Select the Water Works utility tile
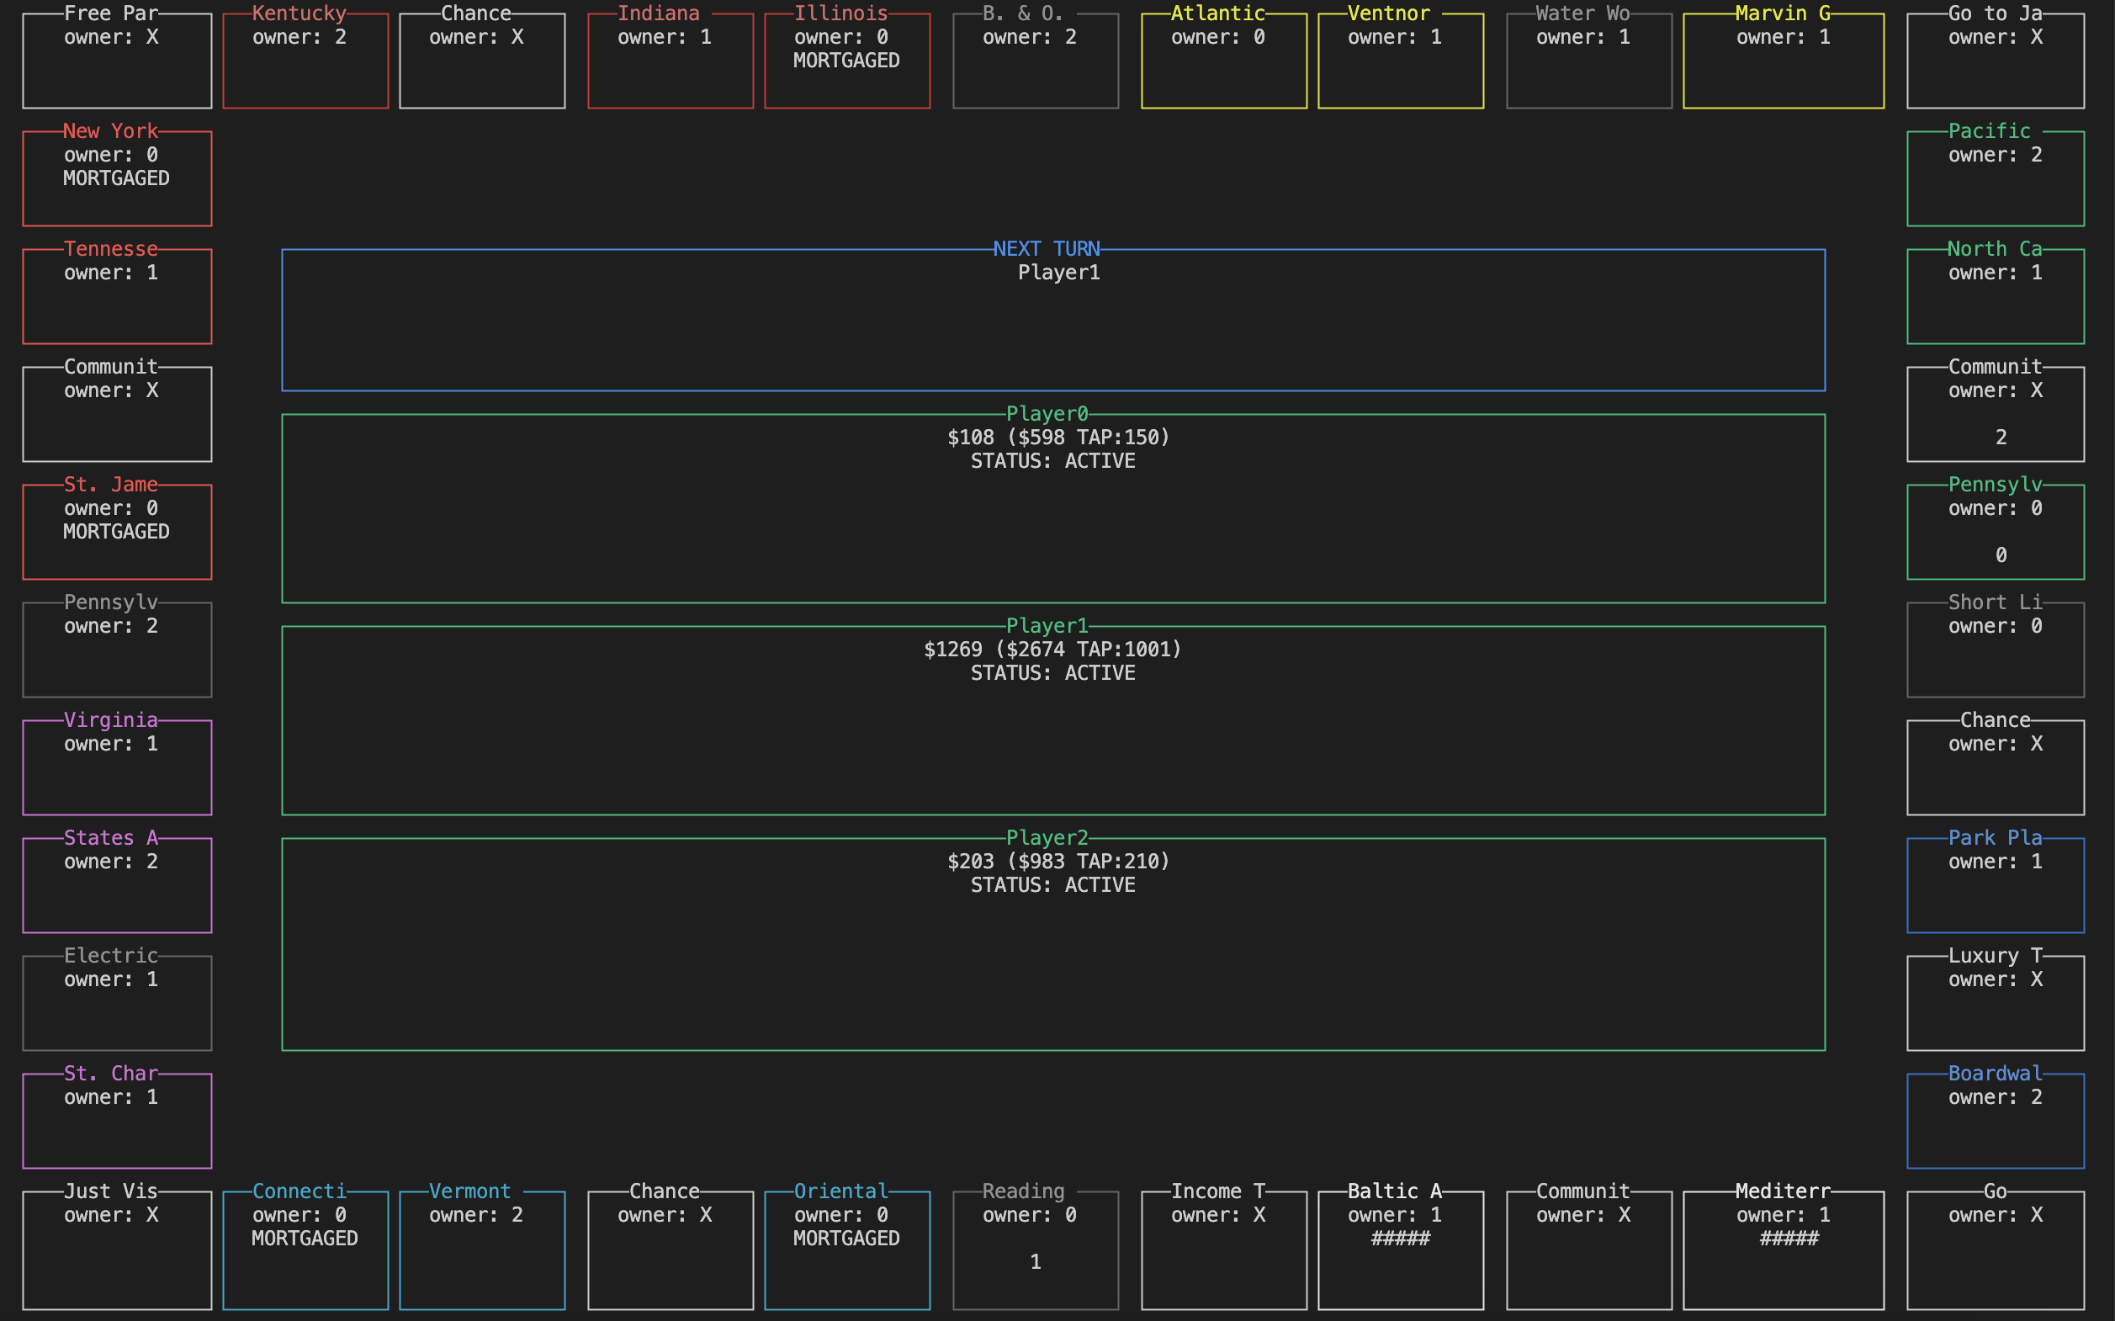2115x1321 pixels. point(1588,61)
